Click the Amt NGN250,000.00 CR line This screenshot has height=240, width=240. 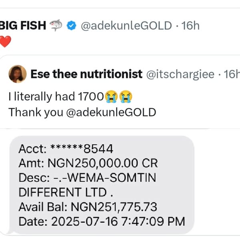(88, 164)
